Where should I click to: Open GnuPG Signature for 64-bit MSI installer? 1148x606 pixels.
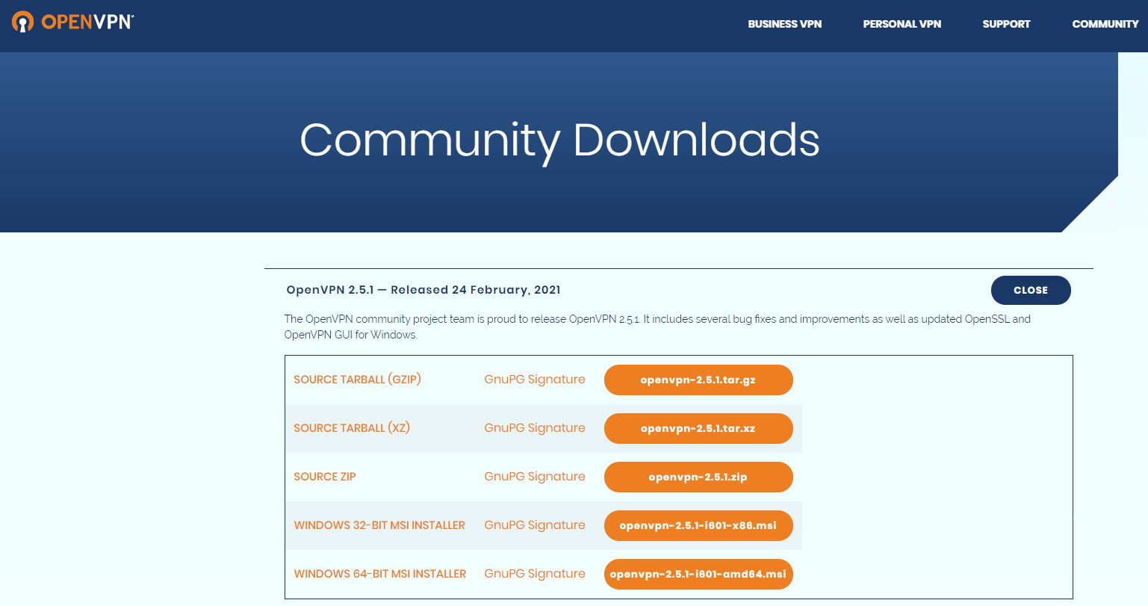[535, 574]
